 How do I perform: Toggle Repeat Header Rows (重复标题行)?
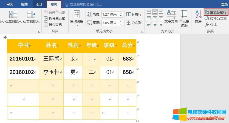[216, 12]
